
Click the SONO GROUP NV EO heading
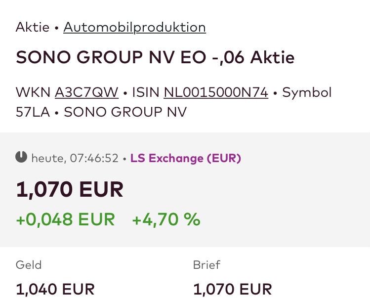coord(155,58)
